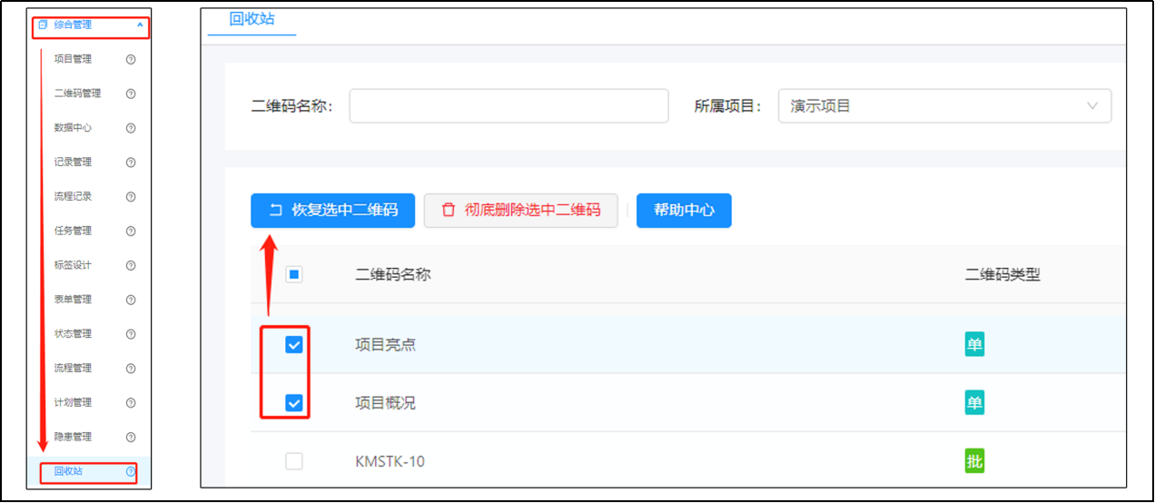Click the 单 type badge for 项目亮点
The width and height of the screenshot is (1155, 503).
pyautogui.click(x=974, y=345)
